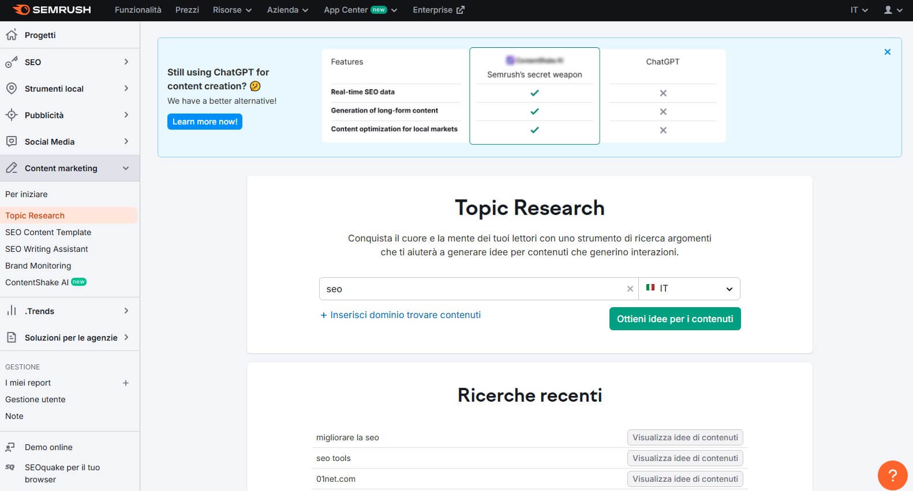Open Prezzi in top navigation
Image resolution: width=913 pixels, height=491 pixels.
click(187, 10)
